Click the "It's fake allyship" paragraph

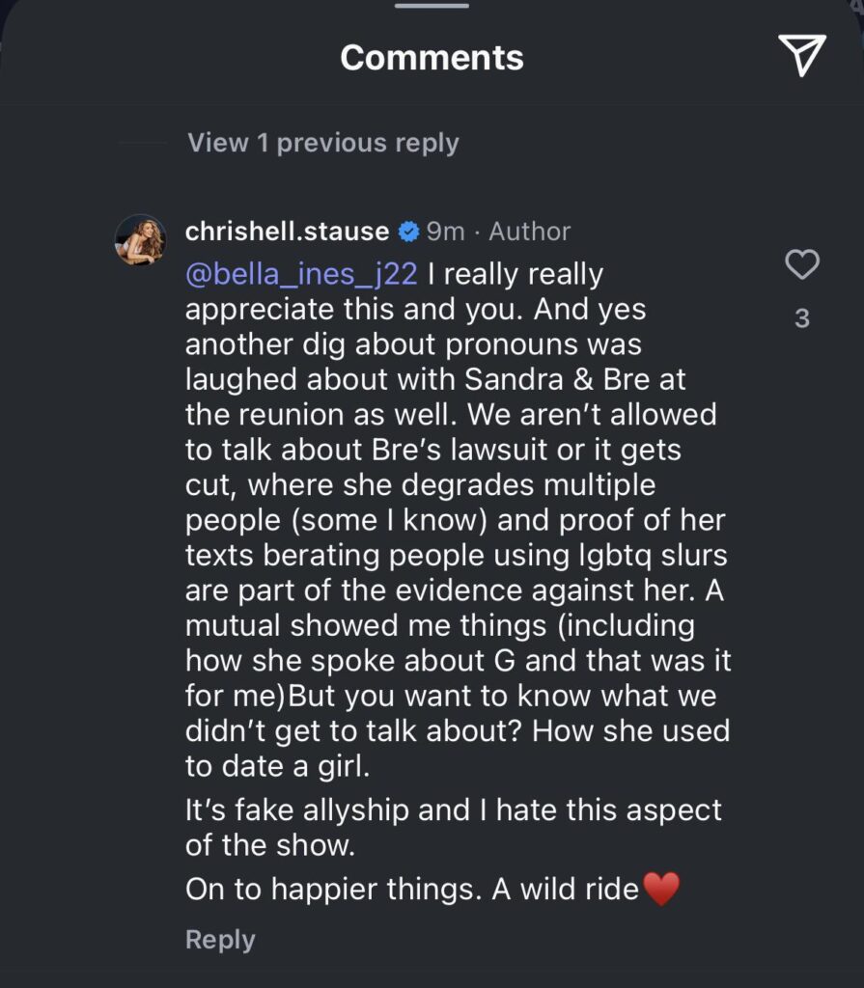point(453,825)
